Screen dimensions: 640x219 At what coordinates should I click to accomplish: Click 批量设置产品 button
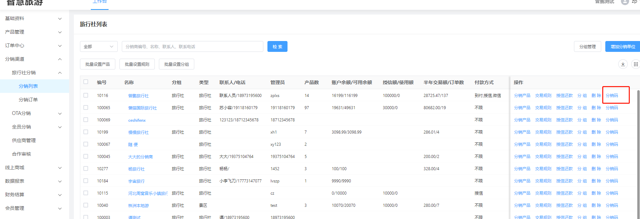pos(98,64)
